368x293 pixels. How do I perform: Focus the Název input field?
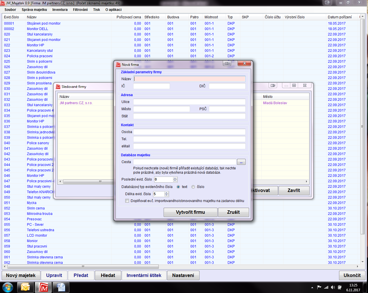click(190, 79)
